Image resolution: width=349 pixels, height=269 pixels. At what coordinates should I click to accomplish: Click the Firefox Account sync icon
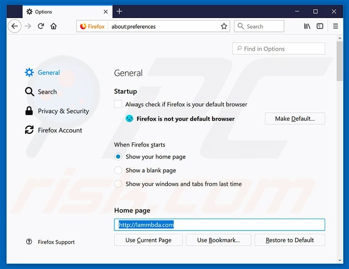click(29, 130)
